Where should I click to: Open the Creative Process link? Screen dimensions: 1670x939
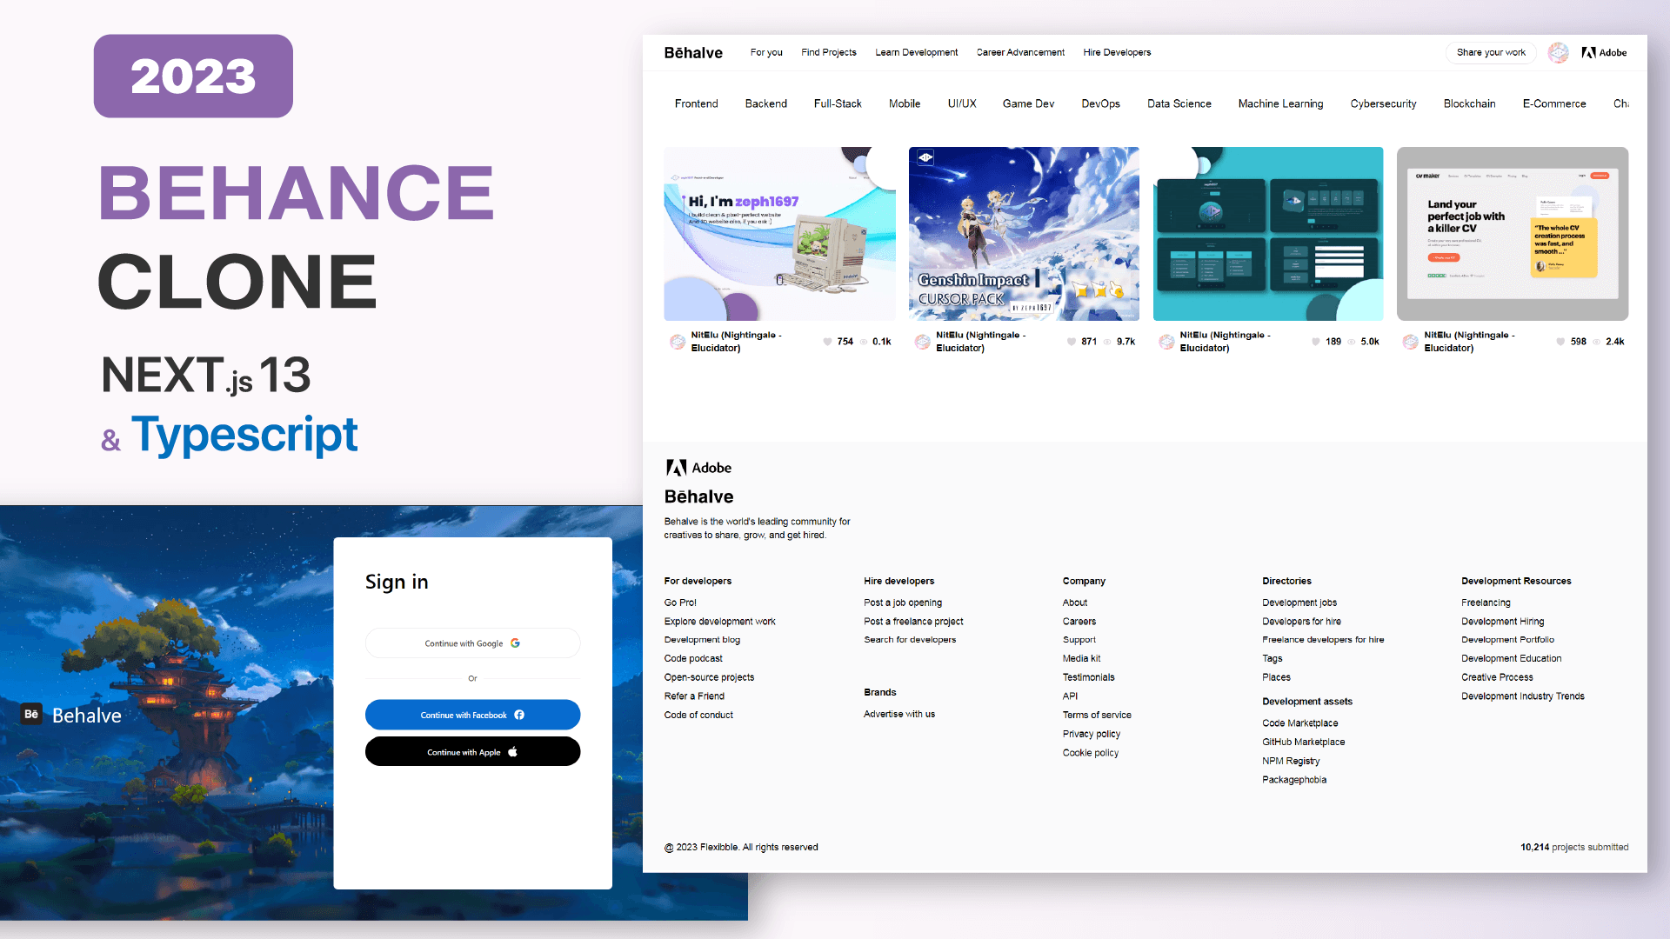[1497, 677]
